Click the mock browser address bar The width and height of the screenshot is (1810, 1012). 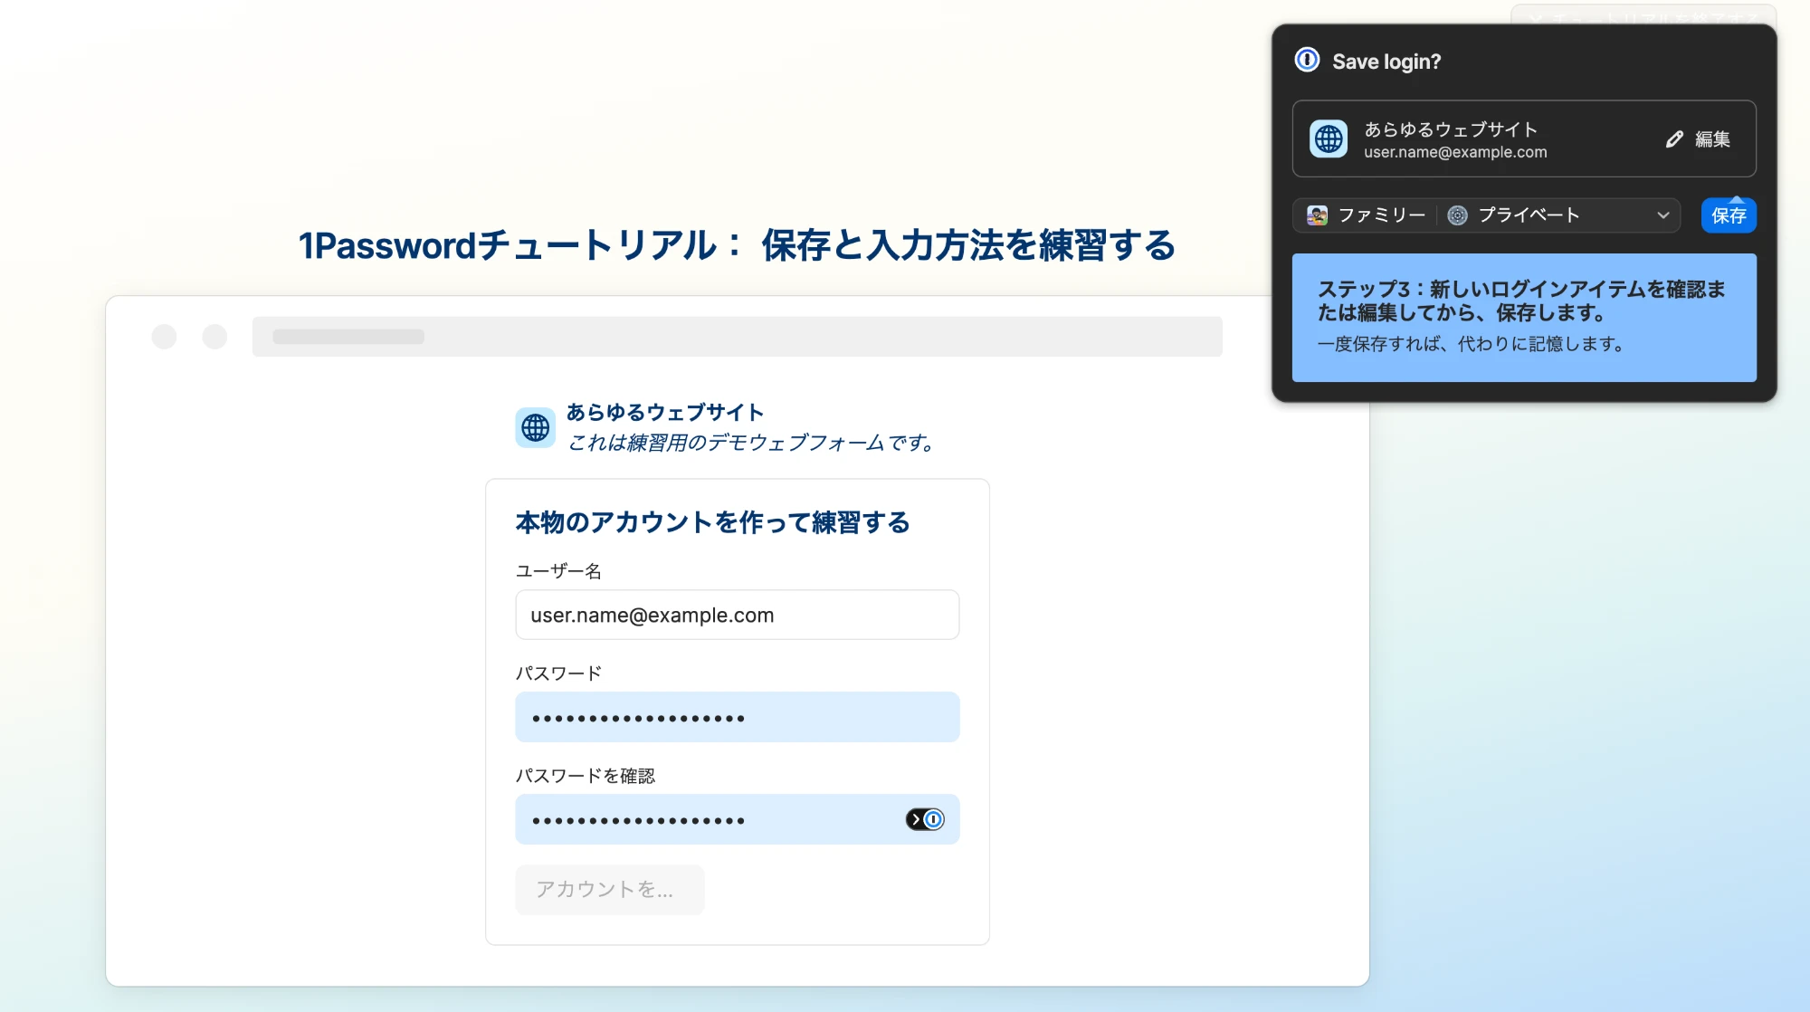click(737, 337)
